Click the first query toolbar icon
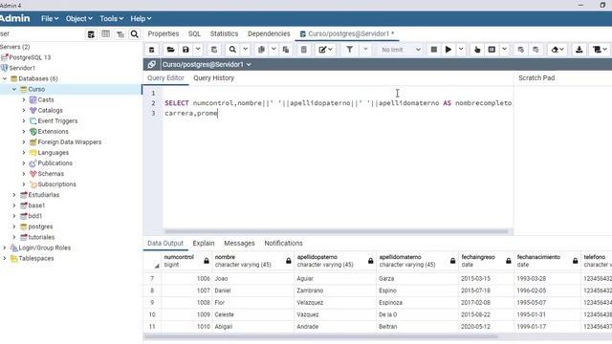The height and width of the screenshot is (344, 612). pos(152,50)
